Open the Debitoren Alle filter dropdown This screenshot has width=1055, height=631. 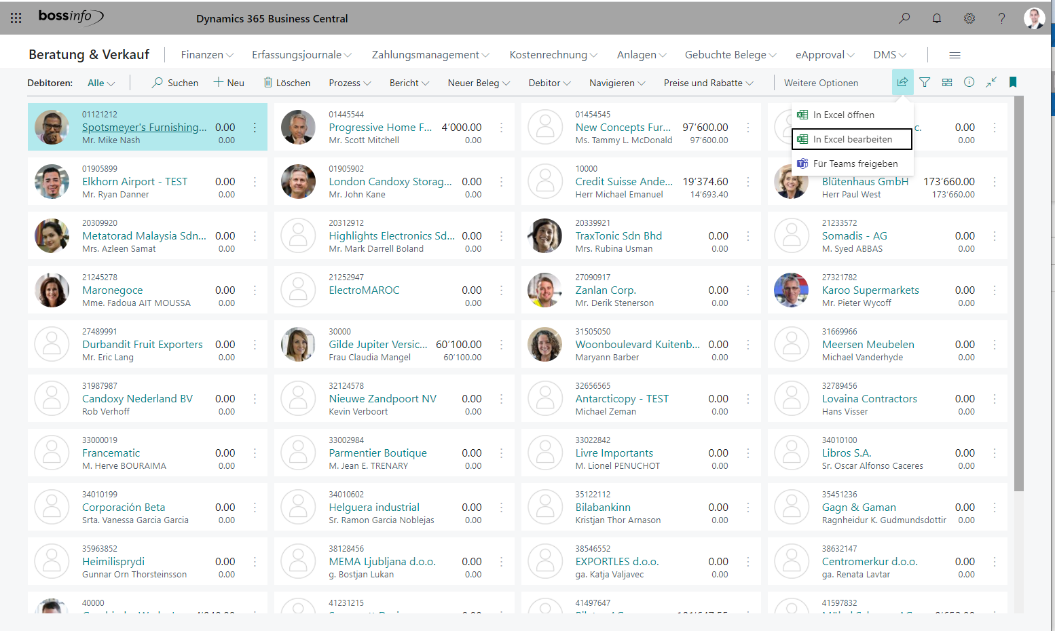[100, 82]
